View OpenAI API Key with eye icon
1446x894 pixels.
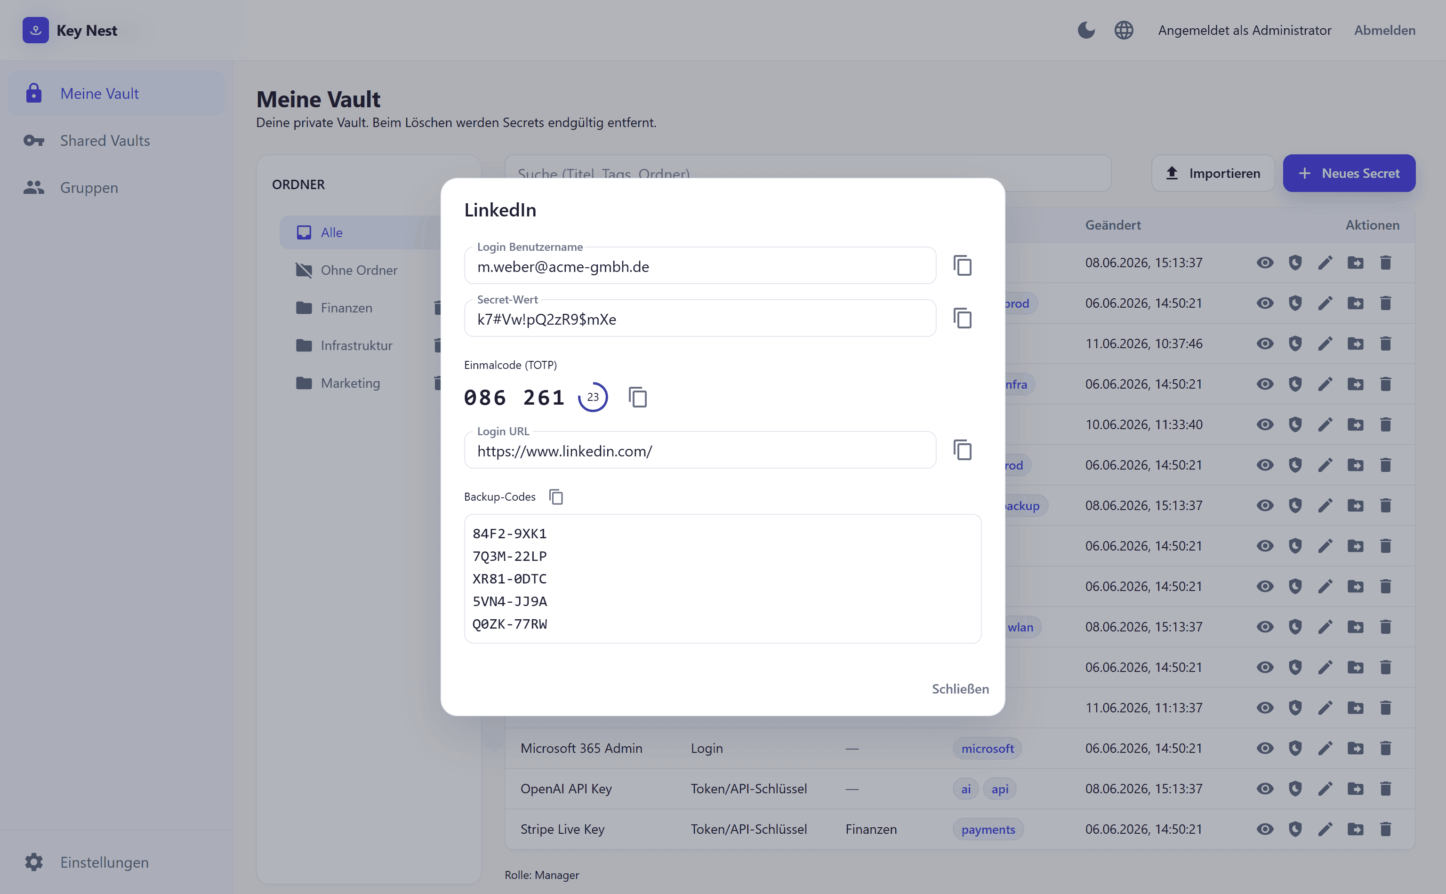pos(1265,789)
